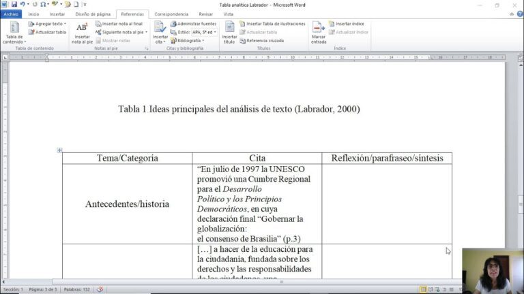Open the new blank document icon
This screenshot has width=524, height=294.
(76, 4)
